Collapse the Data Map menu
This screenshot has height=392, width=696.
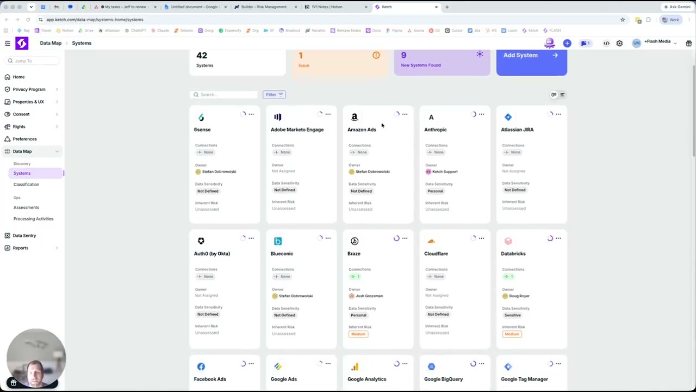57,151
